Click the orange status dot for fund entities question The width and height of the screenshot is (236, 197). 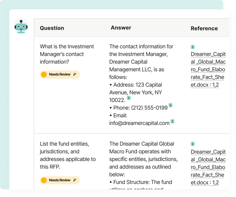click(x=44, y=180)
